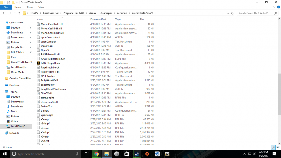Select GTA V Mods in Quick access
The width and height of the screenshot is (281, 158).
coord(17,52)
